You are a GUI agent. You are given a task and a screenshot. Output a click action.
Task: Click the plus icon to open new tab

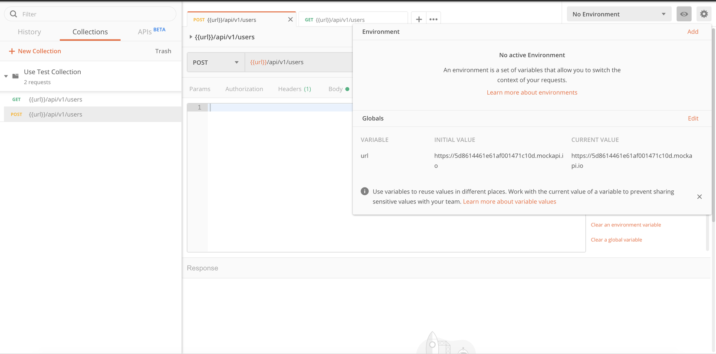[419, 20]
